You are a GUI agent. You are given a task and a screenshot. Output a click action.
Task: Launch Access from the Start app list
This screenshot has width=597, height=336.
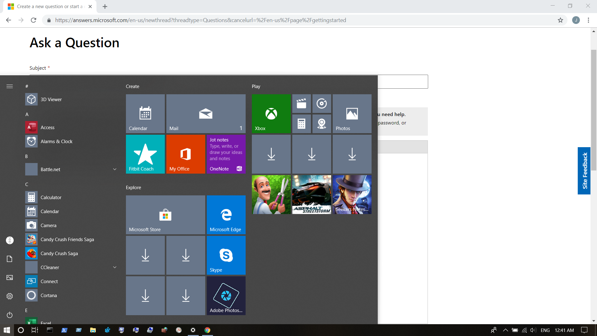71,128
